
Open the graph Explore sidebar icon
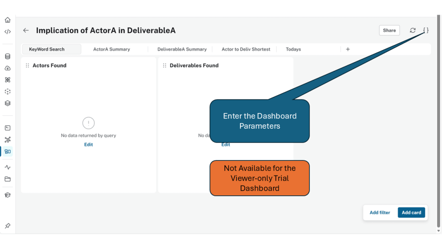[7, 140]
